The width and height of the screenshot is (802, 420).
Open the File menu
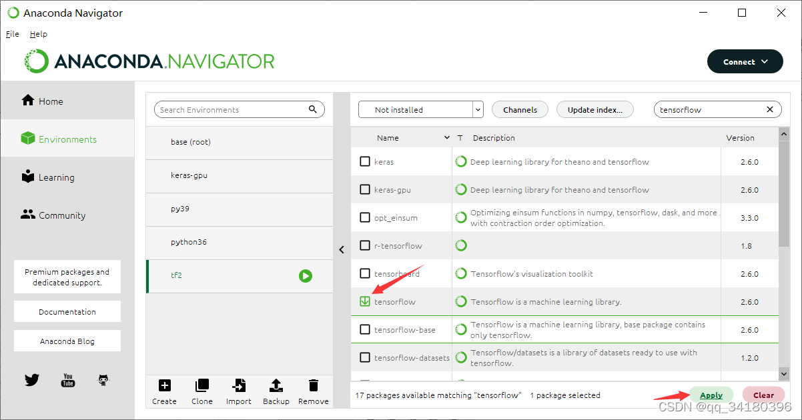pyautogui.click(x=13, y=34)
